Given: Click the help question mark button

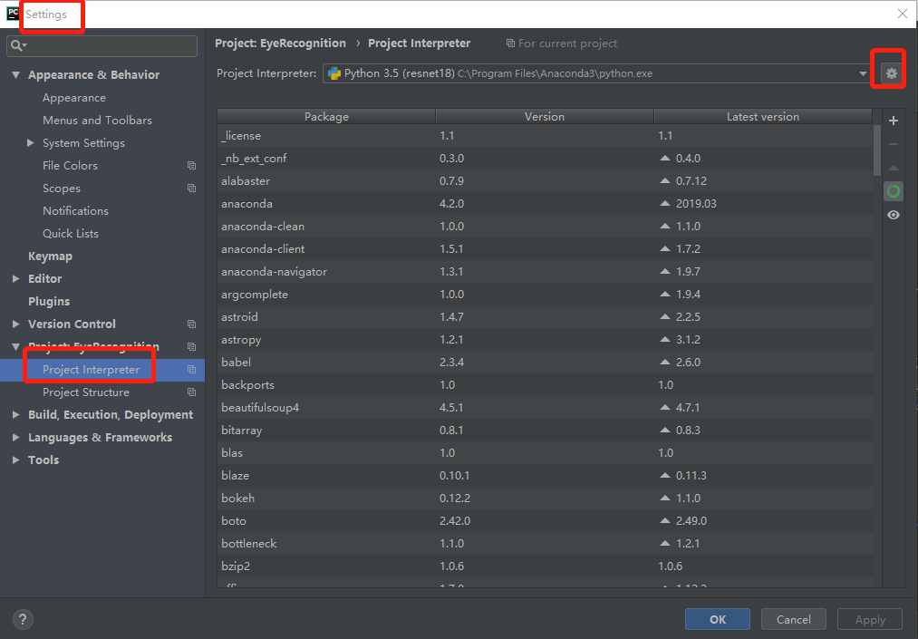Looking at the screenshot, I should [23, 619].
